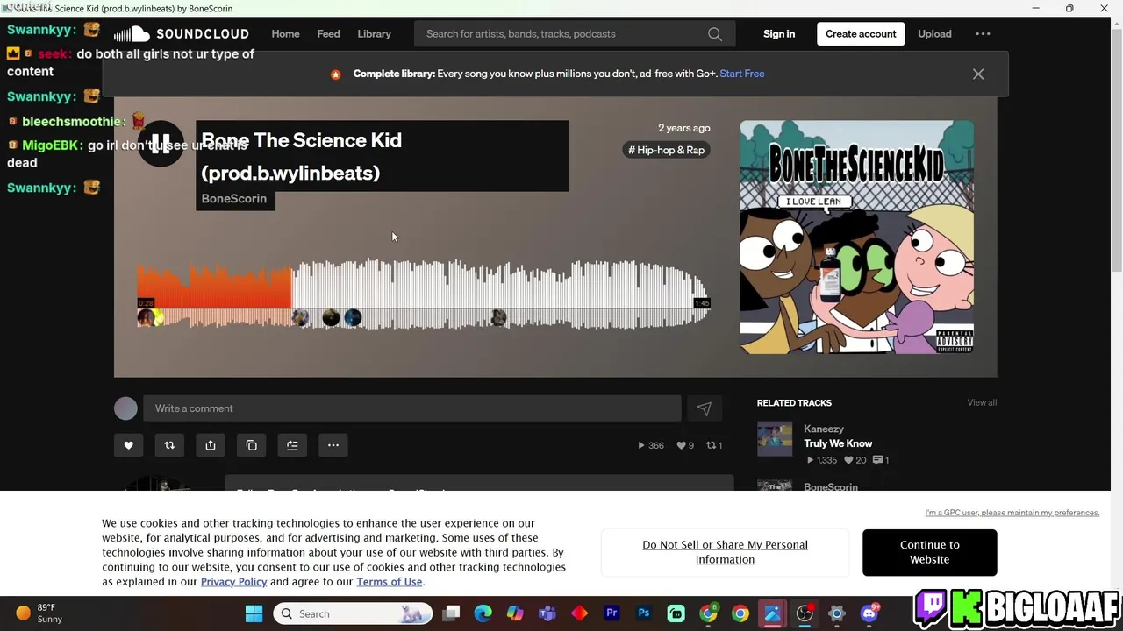Close the Complete library promo banner

[978, 74]
